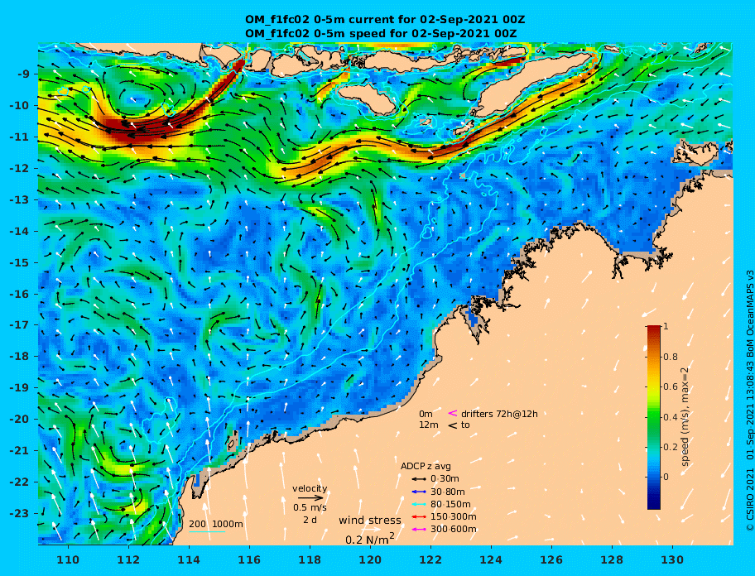The height and width of the screenshot is (576, 755).
Task: Click longitude axis label '116'
Action: coord(249,559)
